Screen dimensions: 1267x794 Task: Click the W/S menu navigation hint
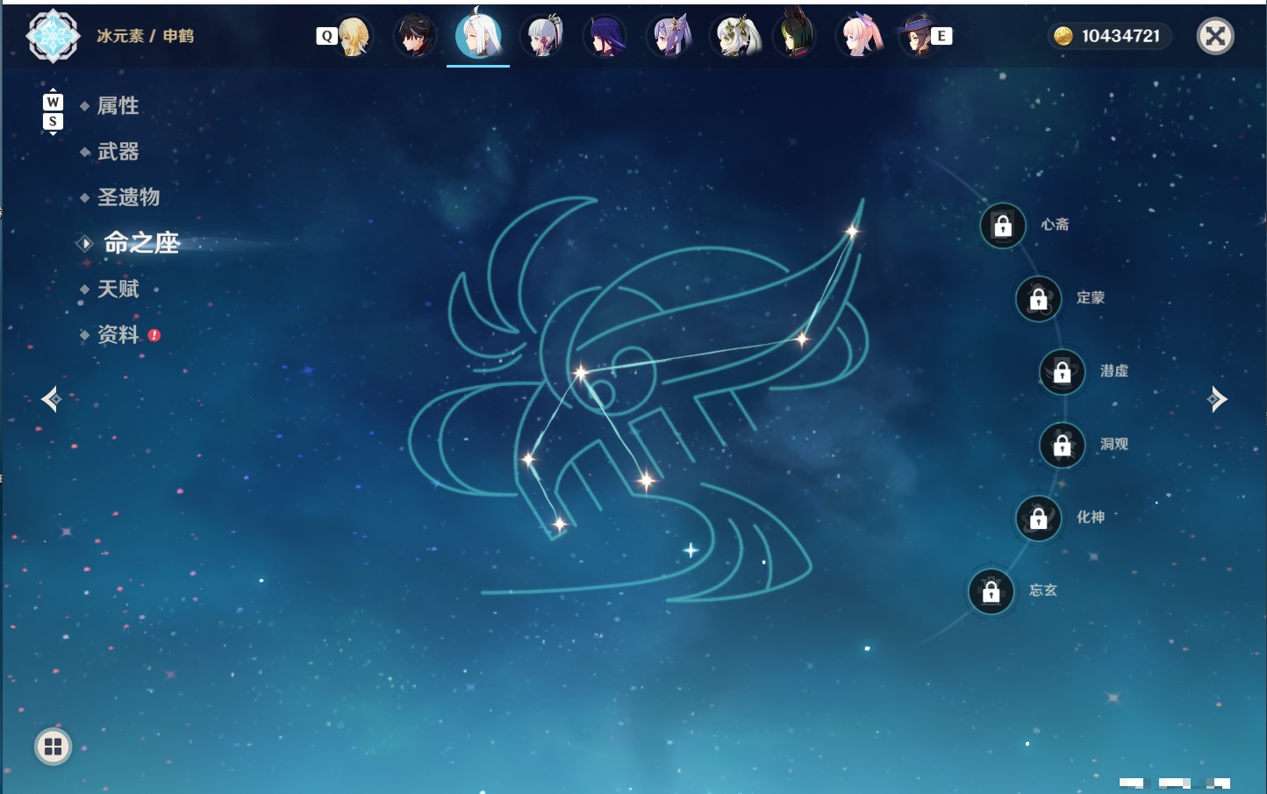(x=53, y=111)
